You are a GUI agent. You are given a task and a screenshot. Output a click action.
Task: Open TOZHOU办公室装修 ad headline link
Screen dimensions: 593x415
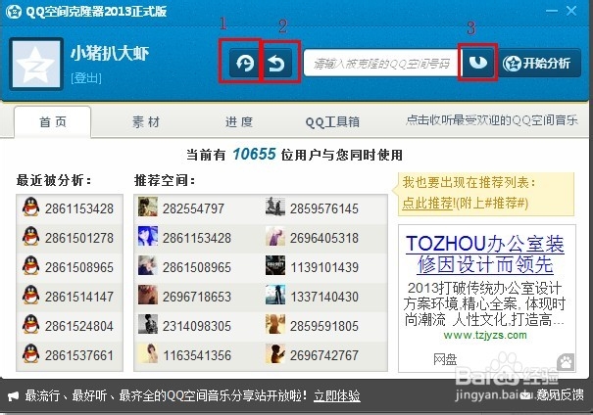pos(485,254)
